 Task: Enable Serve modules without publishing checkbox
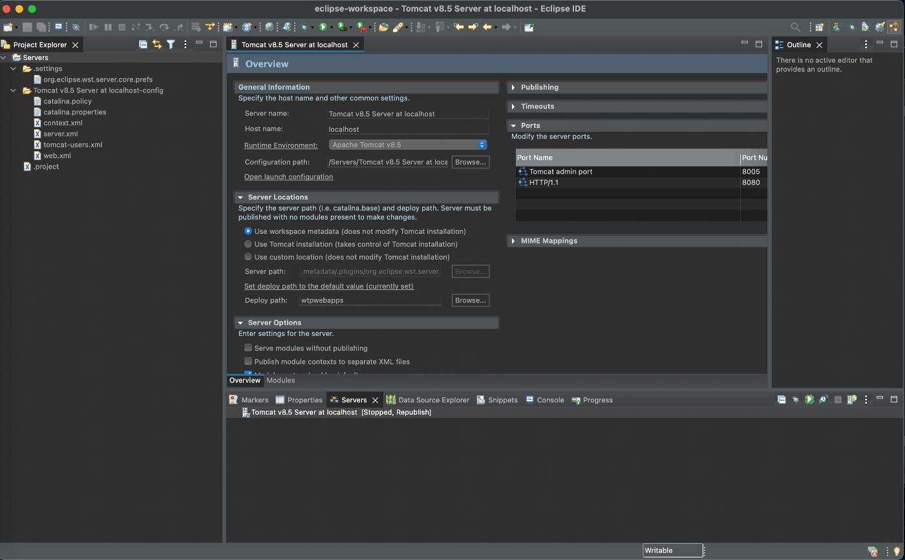(x=248, y=348)
